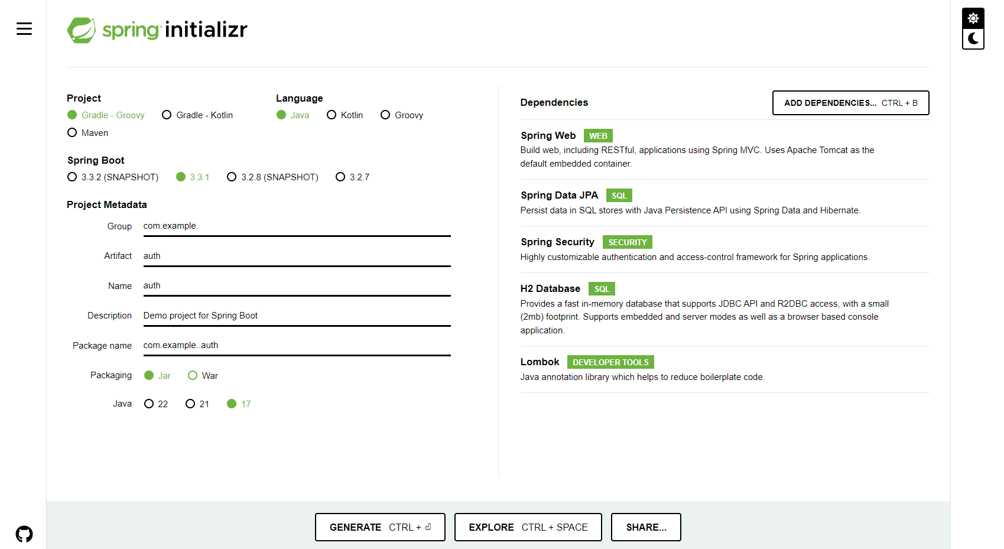The height and width of the screenshot is (549, 1004).
Task: Switch to dark theme moon icon
Action: coord(973,38)
